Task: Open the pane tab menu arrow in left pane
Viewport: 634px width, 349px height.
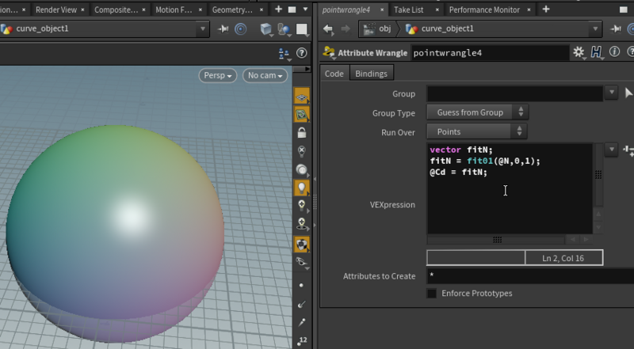Action: pos(305,9)
